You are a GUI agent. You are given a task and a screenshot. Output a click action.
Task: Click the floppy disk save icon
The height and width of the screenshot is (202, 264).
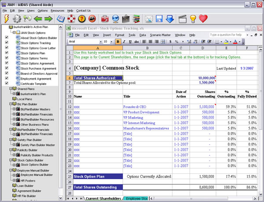tap(159, 18)
